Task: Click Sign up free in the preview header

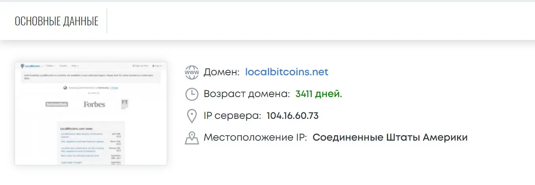Action: pos(140,66)
